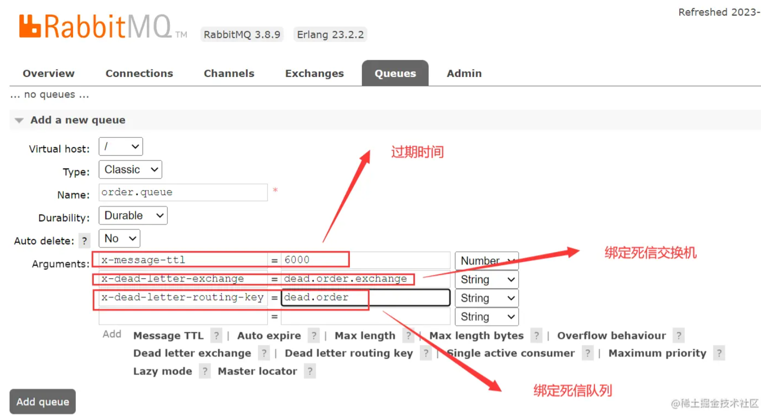
Task: Click the Max length bytes shortcut
Action: pos(476,336)
